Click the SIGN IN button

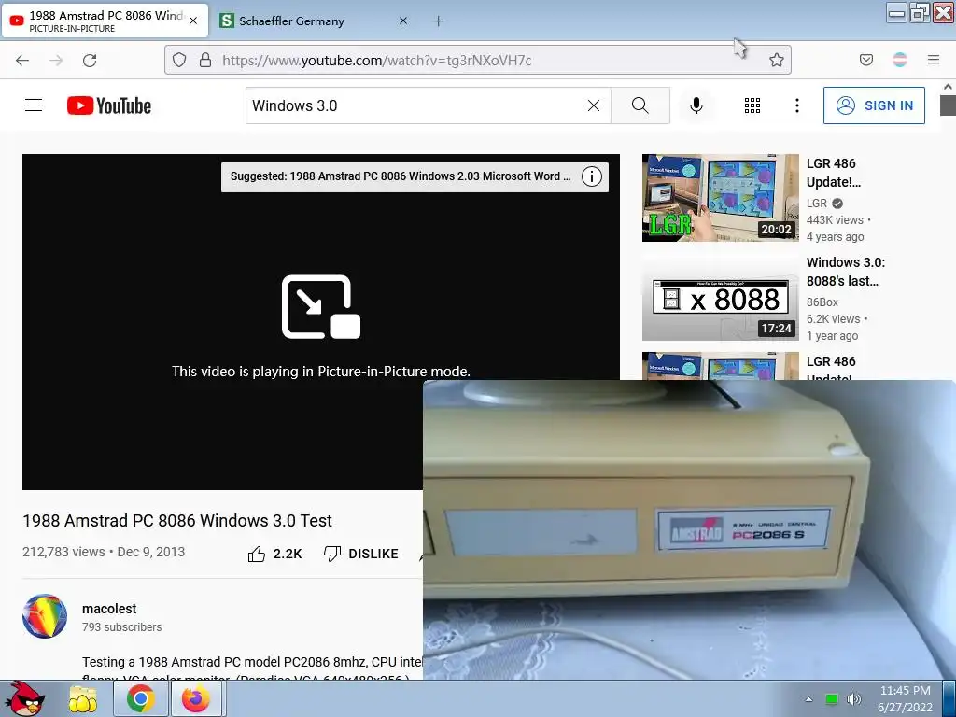coord(874,105)
